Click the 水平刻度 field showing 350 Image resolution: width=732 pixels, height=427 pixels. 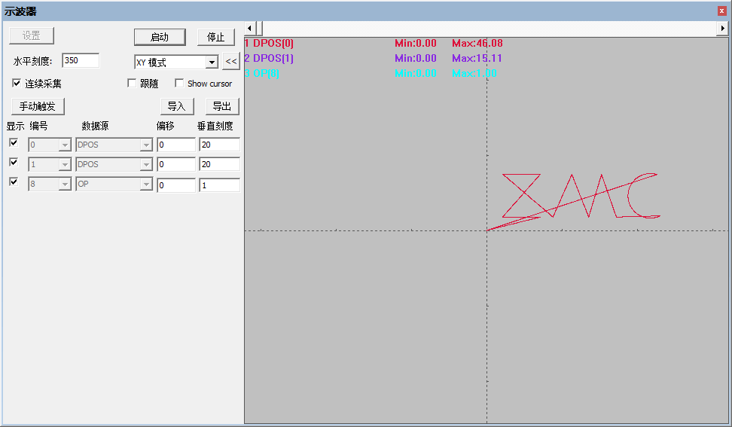tap(81, 61)
